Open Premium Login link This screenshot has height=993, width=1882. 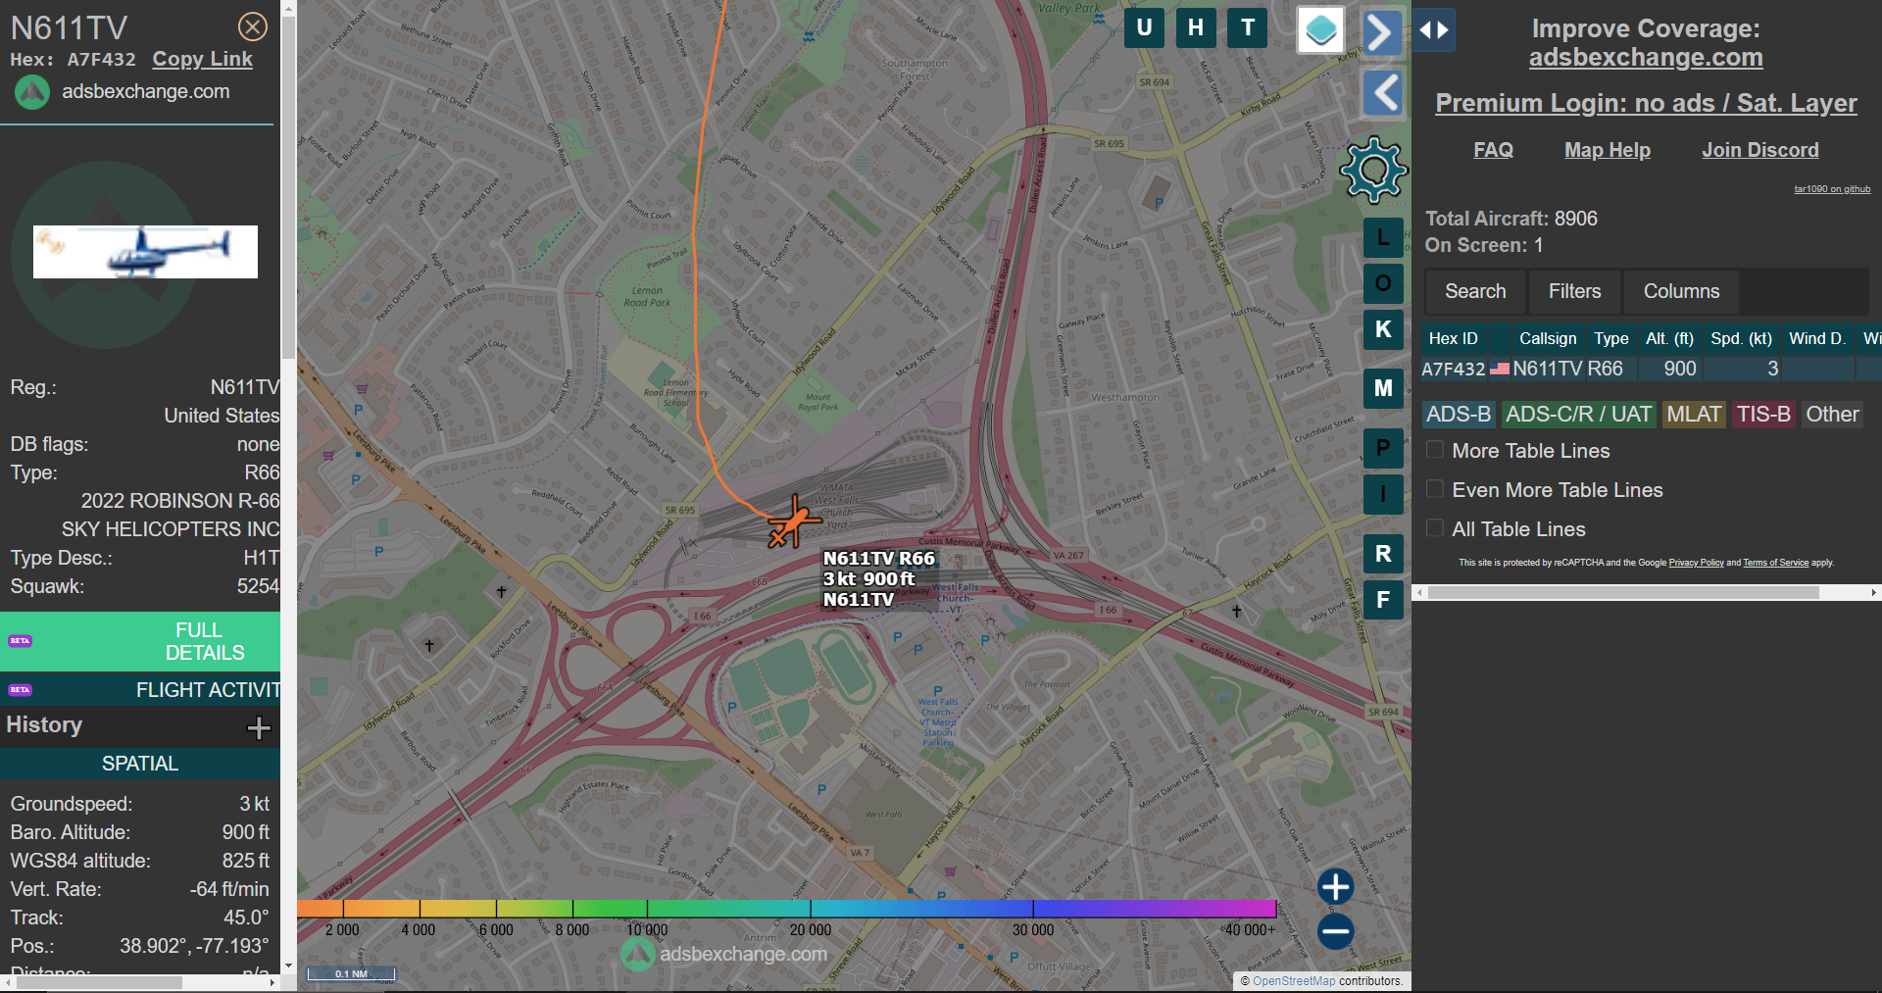(1646, 103)
